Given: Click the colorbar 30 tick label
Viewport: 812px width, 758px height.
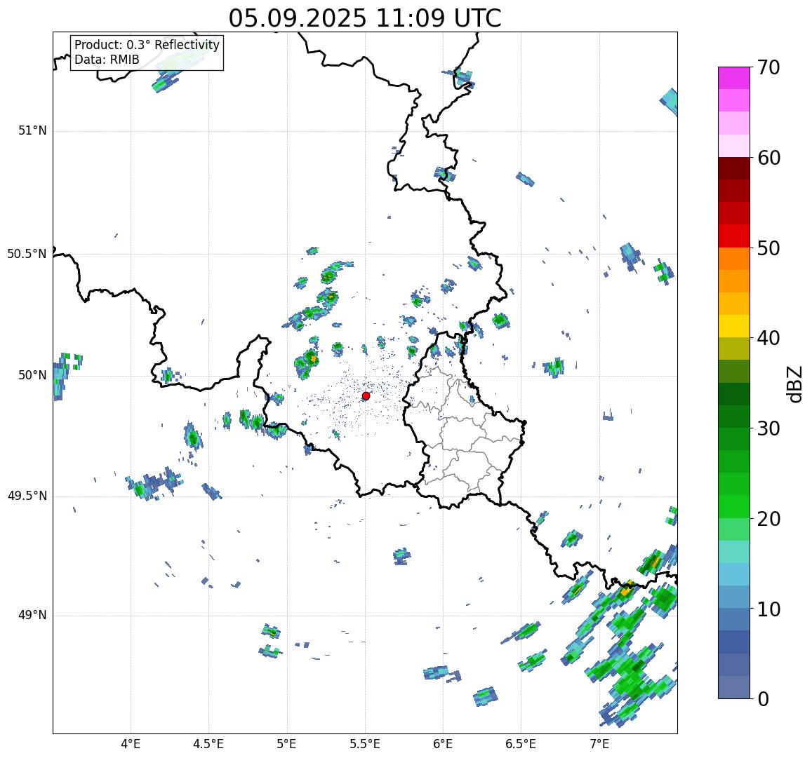Looking at the screenshot, I should [x=768, y=428].
